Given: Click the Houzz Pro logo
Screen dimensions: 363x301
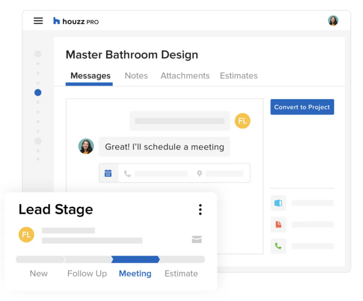Looking at the screenshot, I should coord(76,21).
